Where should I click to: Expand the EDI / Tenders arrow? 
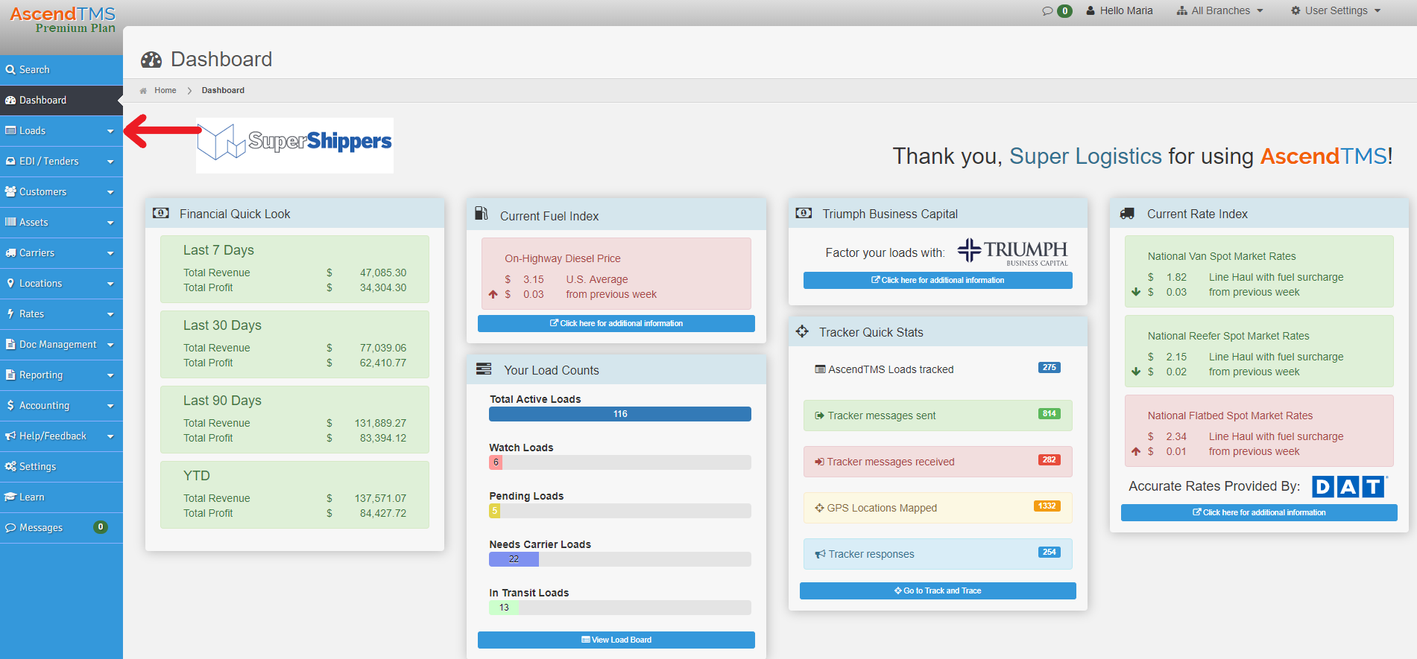[110, 162]
